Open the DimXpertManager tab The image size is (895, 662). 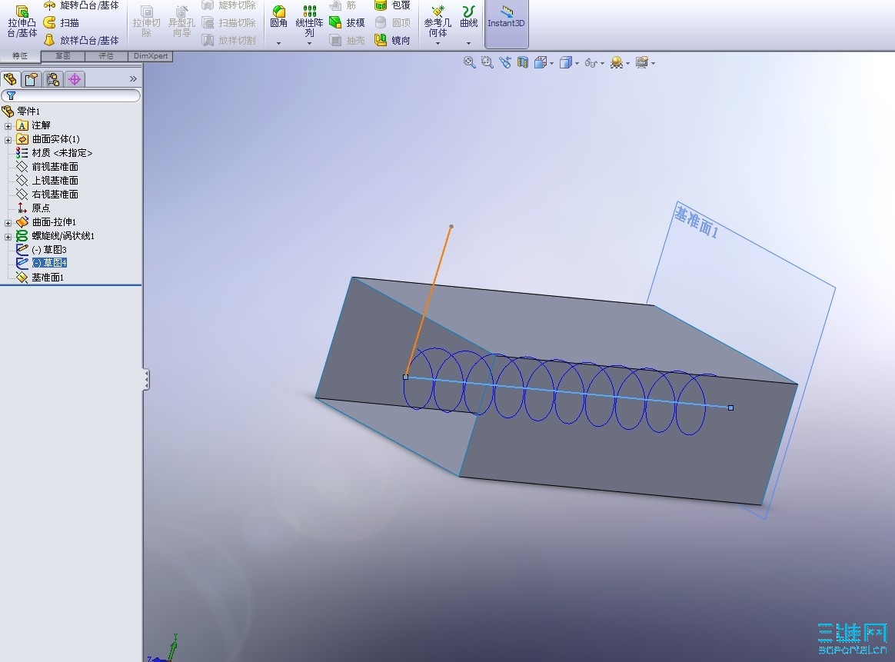(x=75, y=78)
